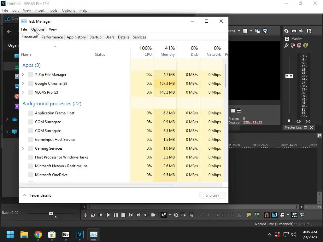
Task: Select the Normal Edit tool
Action: click(164, 215)
